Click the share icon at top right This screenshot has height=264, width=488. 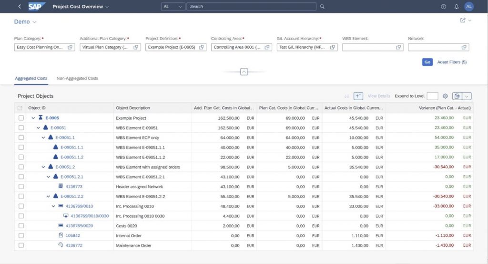(463, 21)
